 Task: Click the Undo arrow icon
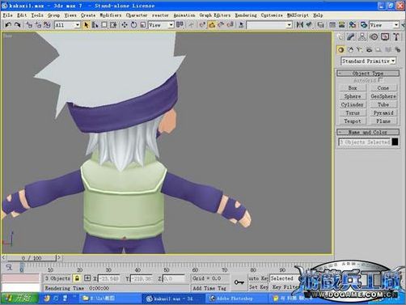pos(8,25)
